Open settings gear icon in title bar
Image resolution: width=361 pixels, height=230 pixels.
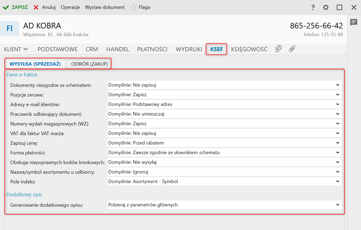coord(326,7)
